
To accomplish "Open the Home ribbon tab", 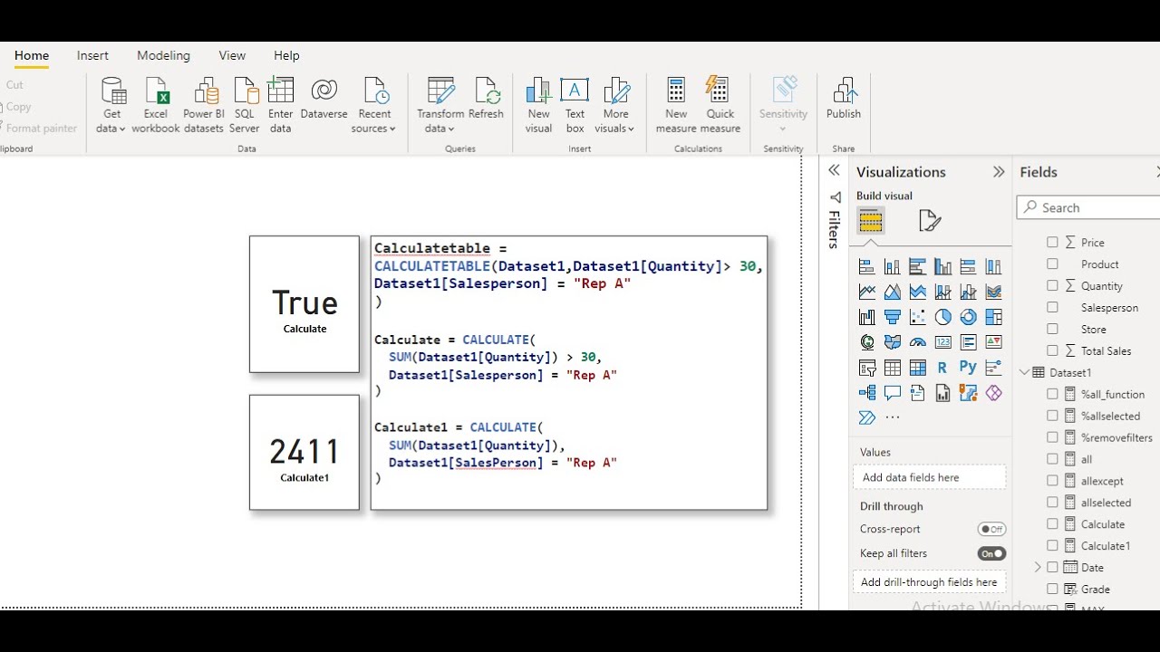I will 32,56.
